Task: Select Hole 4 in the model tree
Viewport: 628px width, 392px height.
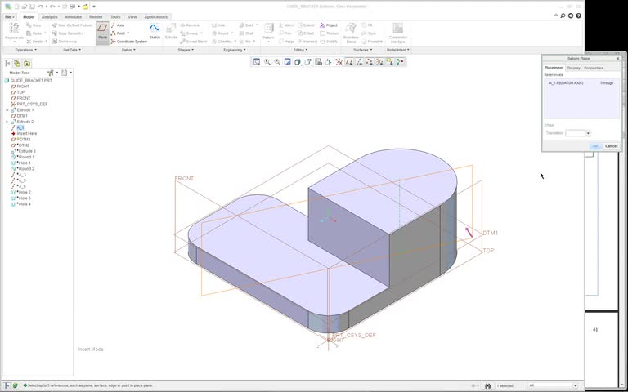Action: [x=24, y=204]
